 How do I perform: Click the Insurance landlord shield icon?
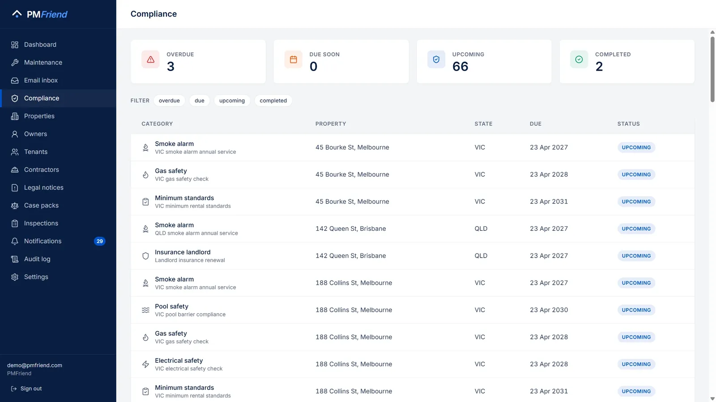(x=145, y=256)
